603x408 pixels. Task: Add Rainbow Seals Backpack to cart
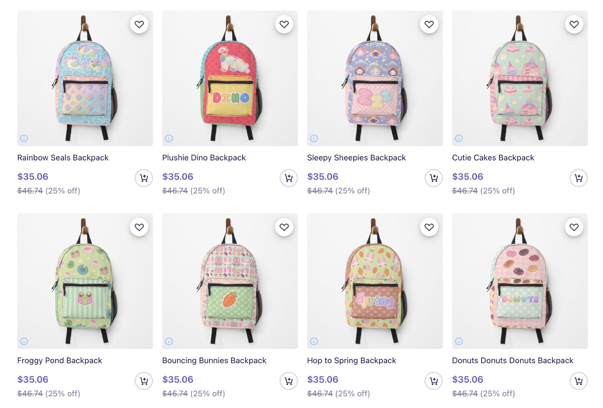144,178
